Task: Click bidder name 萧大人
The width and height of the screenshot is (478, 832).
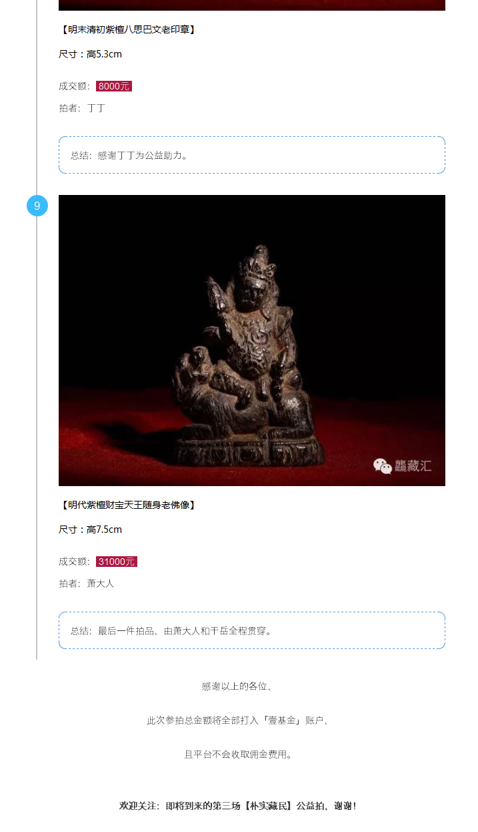Action: [x=101, y=583]
